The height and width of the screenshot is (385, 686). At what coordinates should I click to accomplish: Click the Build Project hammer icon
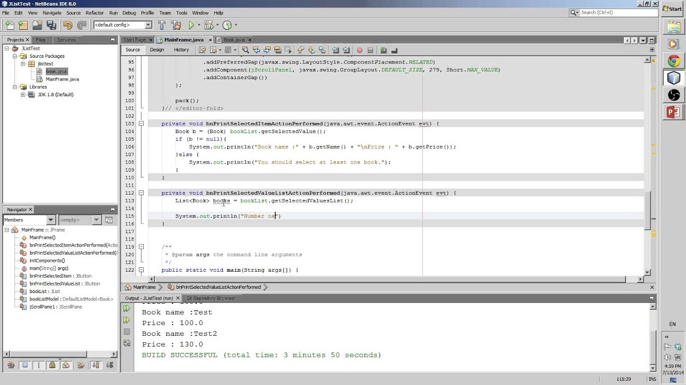coord(162,25)
